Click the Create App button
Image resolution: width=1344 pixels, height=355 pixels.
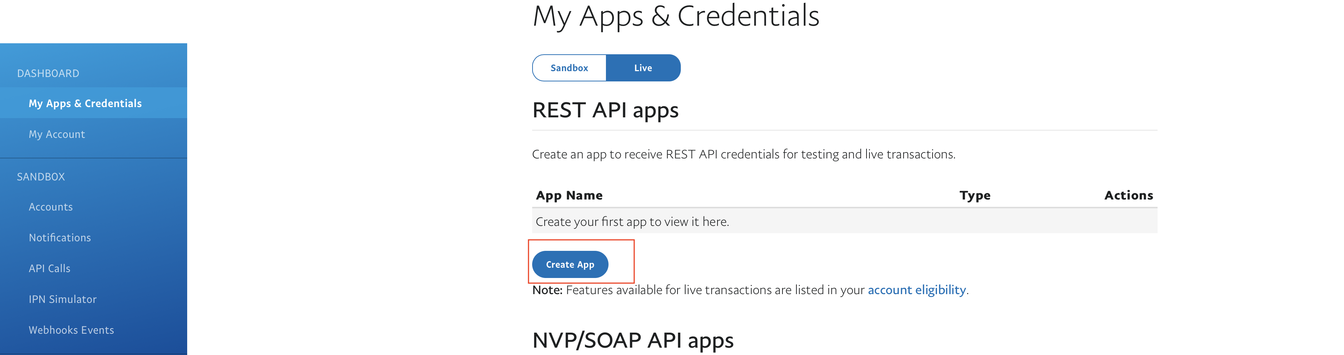pyautogui.click(x=570, y=264)
